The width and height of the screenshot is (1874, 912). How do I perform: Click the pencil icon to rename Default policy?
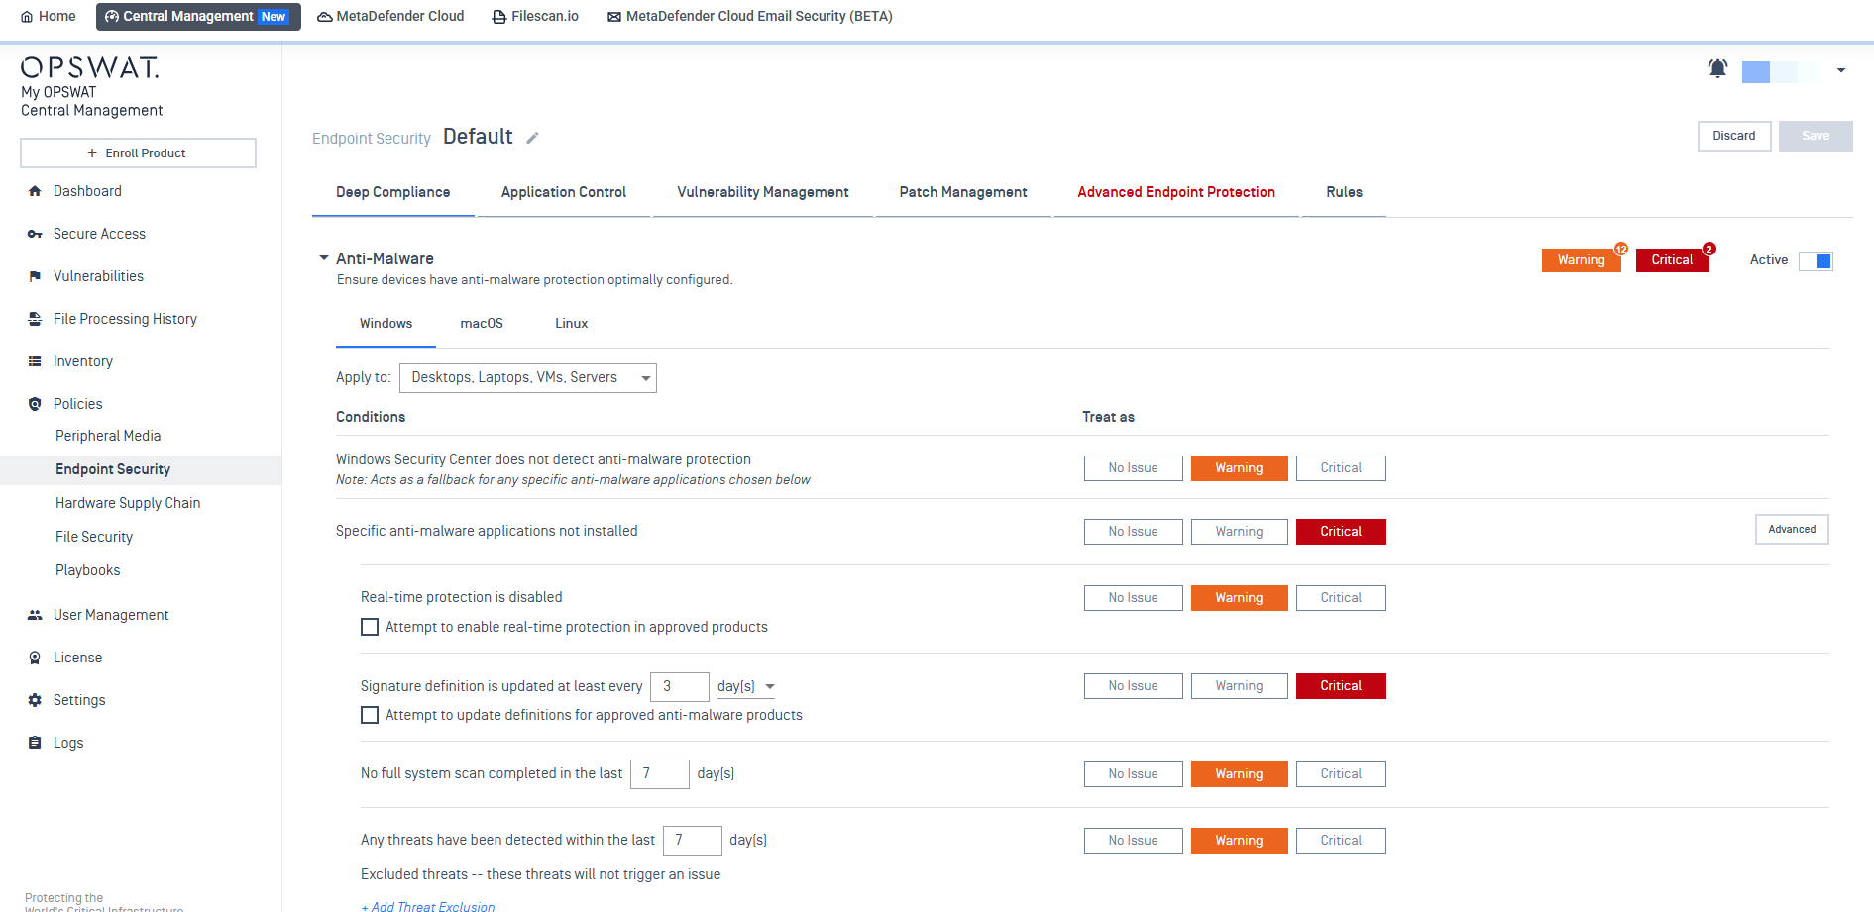tap(532, 138)
